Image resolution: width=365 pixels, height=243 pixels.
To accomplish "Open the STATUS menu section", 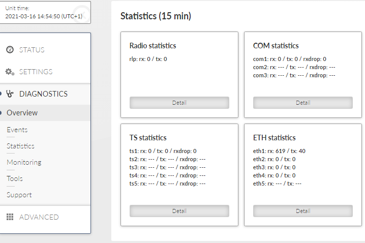I will (x=45, y=50).
